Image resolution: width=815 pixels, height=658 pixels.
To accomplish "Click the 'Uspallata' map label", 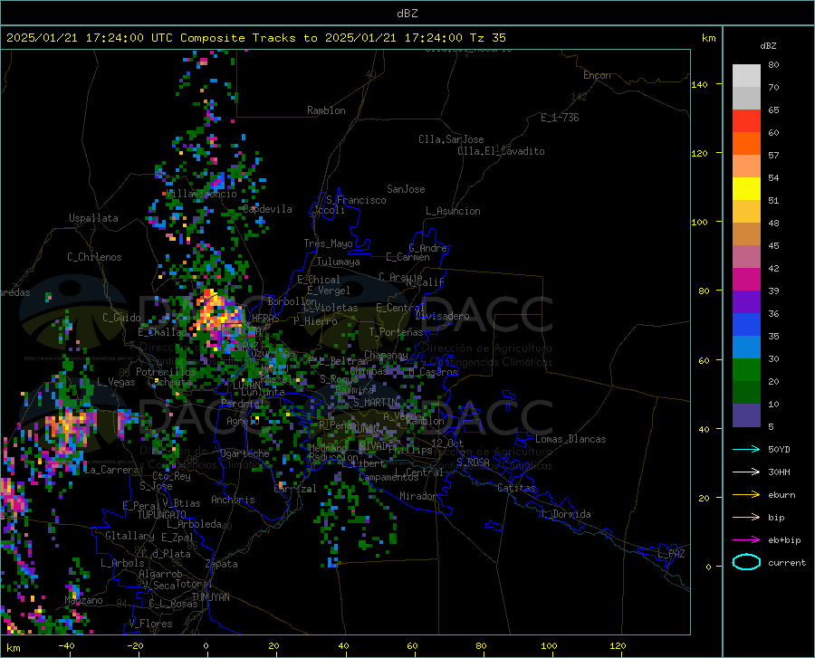I will coord(93,218).
